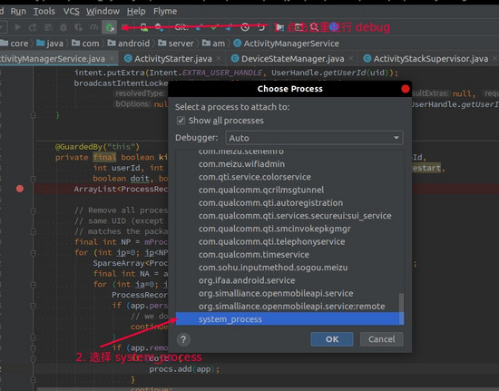Confirm with the OK button
This screenshot has height=391, width=499.
[332, 339]
